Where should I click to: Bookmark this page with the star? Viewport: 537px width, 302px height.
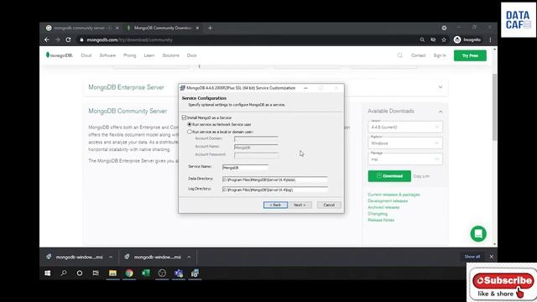[x=444, y=39]
